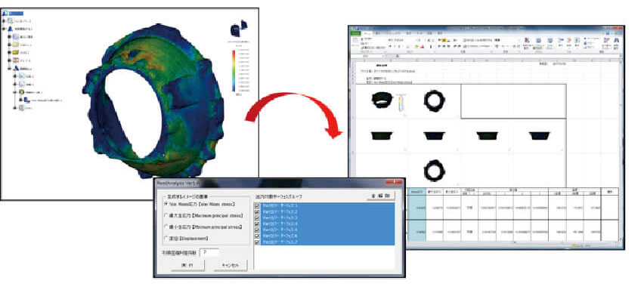Viewport: 644px width, 293px height.
Task: Toggle checkbox for surface group item 2
Action: click(x=257, y=211)
